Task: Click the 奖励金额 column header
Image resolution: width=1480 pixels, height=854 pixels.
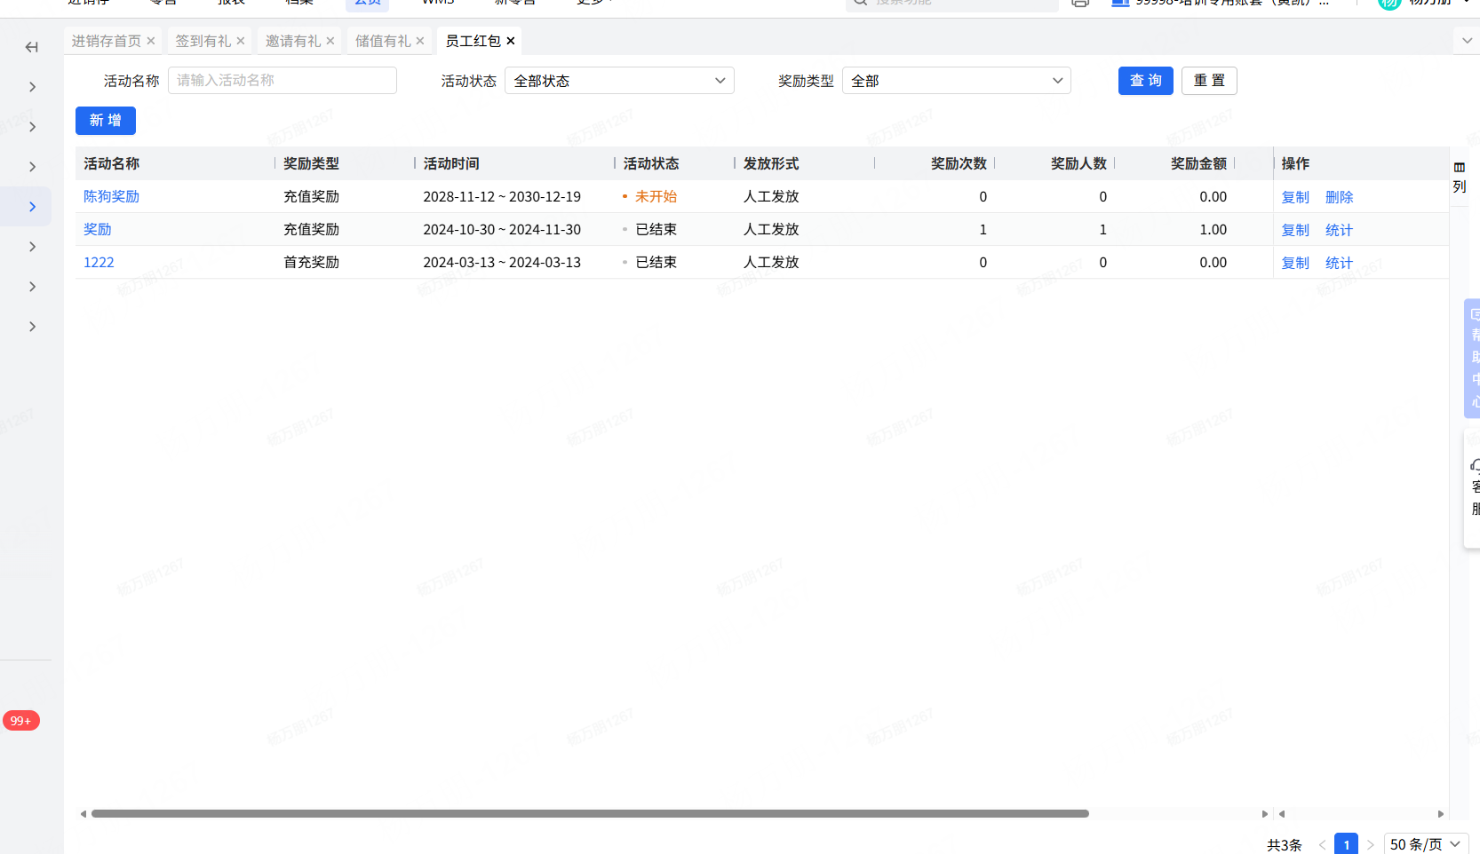Action: (x=1199, y=163)
